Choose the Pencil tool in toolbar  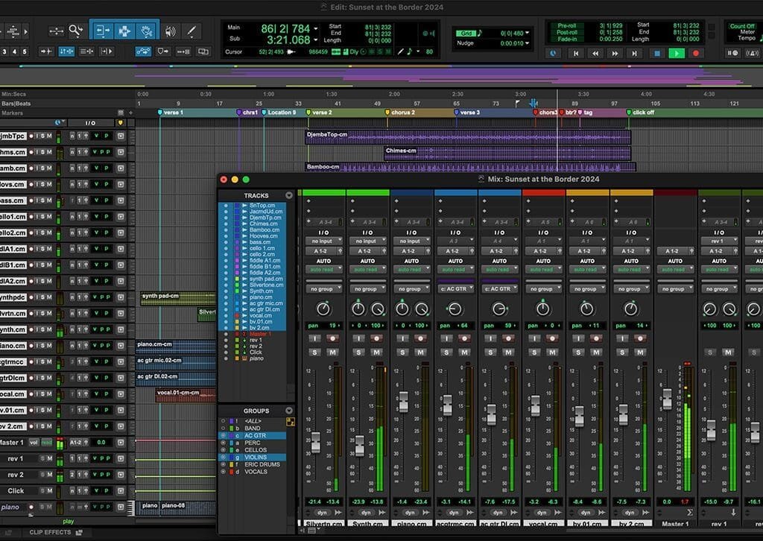192,31
